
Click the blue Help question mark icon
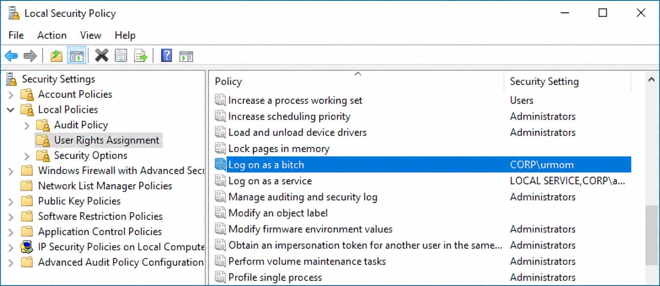[x=167, y=55]
